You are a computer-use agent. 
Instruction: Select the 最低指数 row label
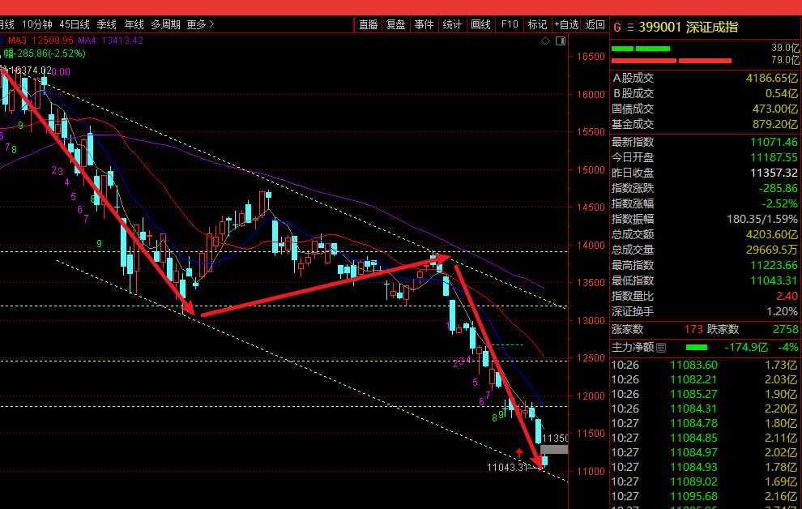(633, 280)
